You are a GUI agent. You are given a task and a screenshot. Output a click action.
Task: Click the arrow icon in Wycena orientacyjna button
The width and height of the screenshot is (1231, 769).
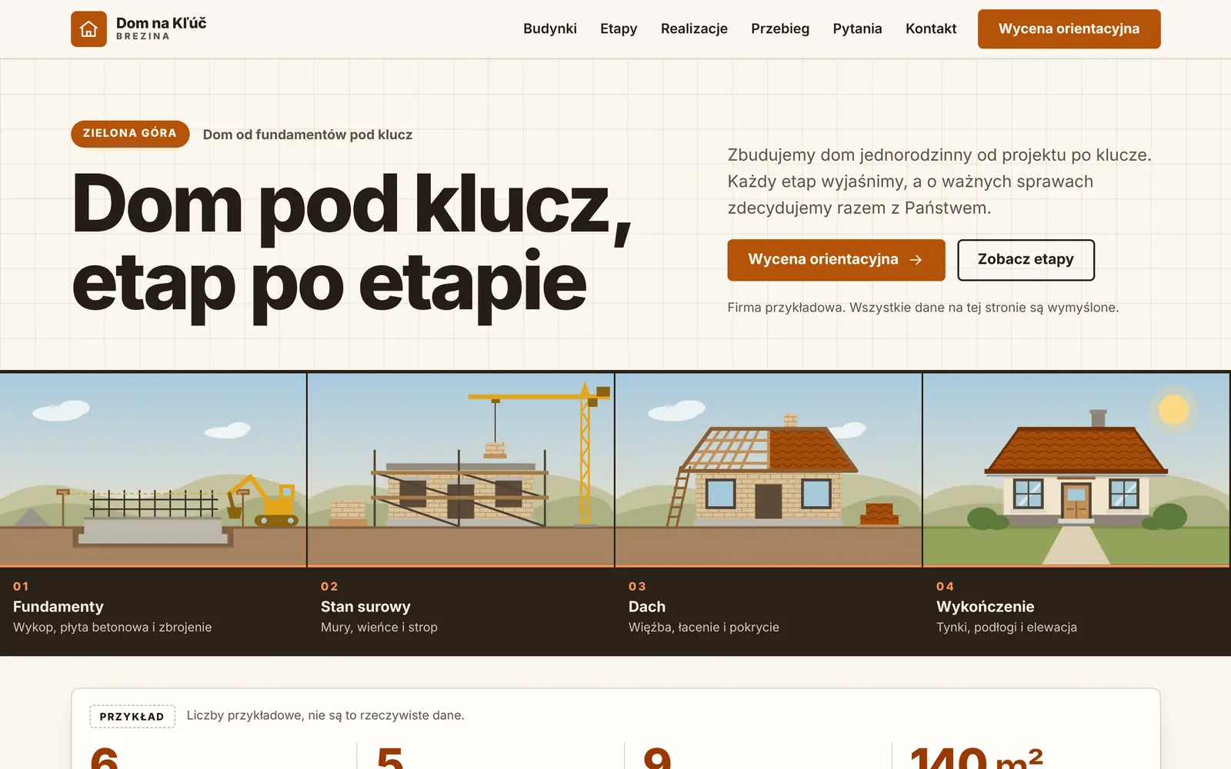click(x=916, y=260)
